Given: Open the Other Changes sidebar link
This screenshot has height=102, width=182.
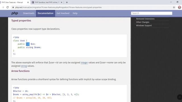Looking at the screenshot, I should [142, 22].
